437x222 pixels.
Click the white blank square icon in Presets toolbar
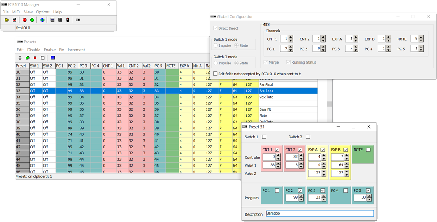coord(43,58)
